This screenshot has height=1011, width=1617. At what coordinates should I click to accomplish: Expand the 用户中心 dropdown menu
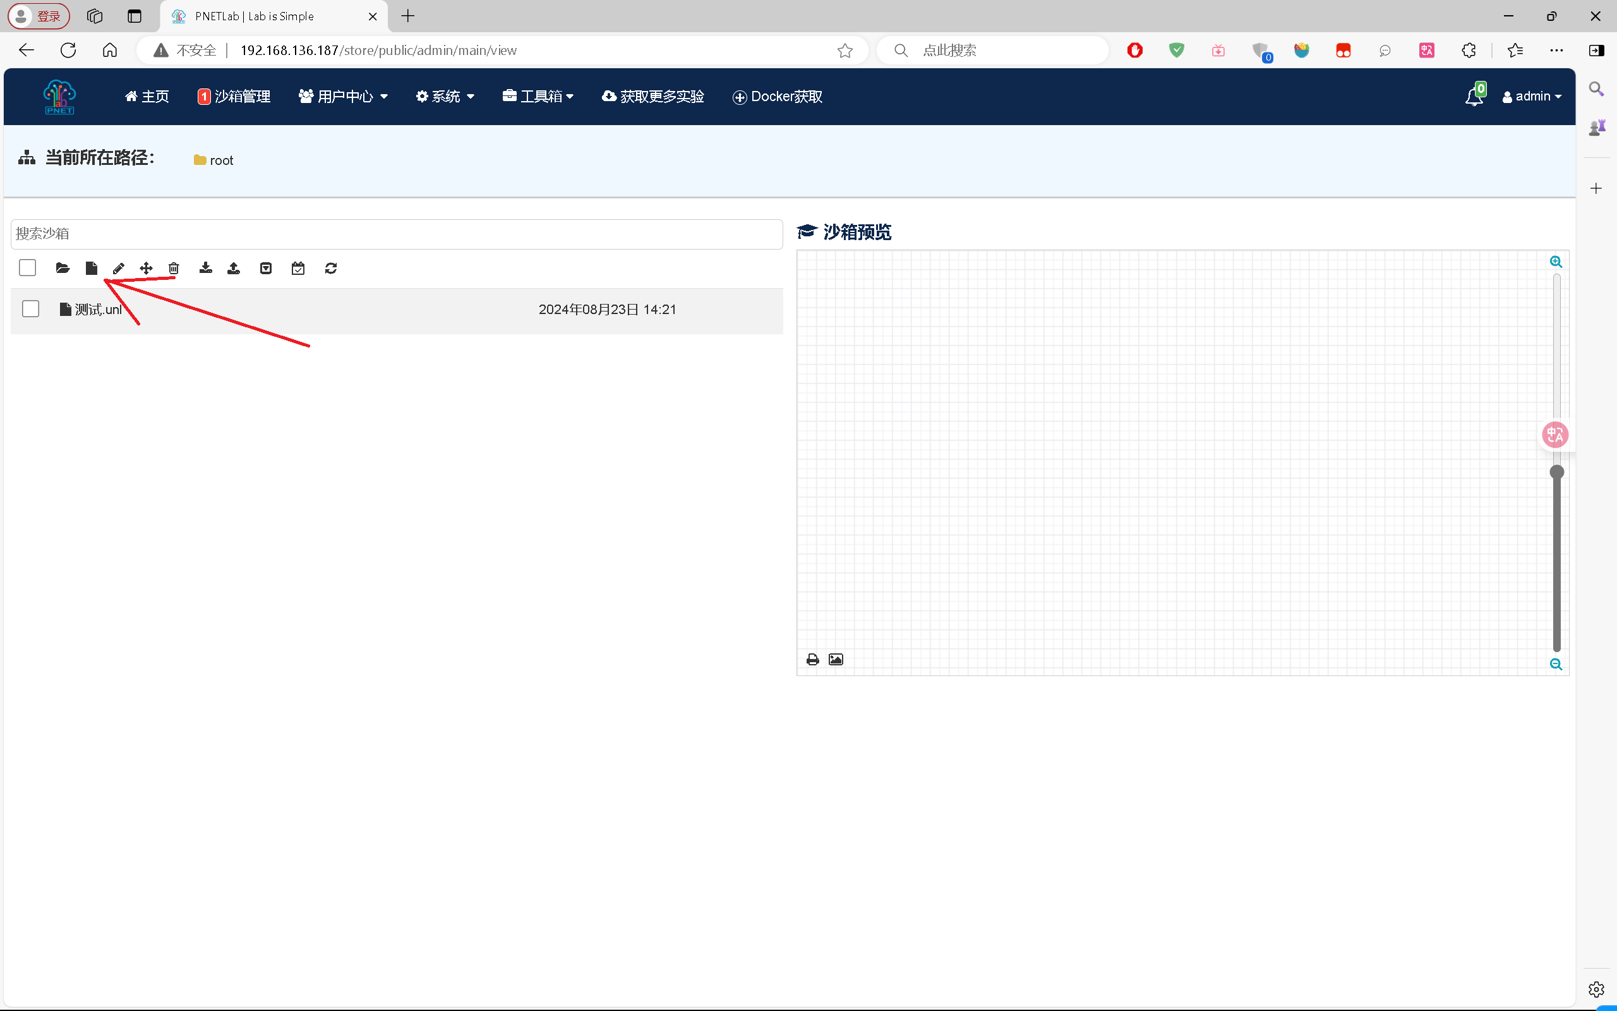click(344, 96)
